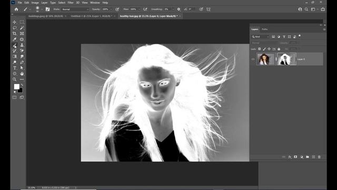This screenshot has height=190, width=337.
Task: Toggle lock image pixels
Action: [x=264, y=49]
